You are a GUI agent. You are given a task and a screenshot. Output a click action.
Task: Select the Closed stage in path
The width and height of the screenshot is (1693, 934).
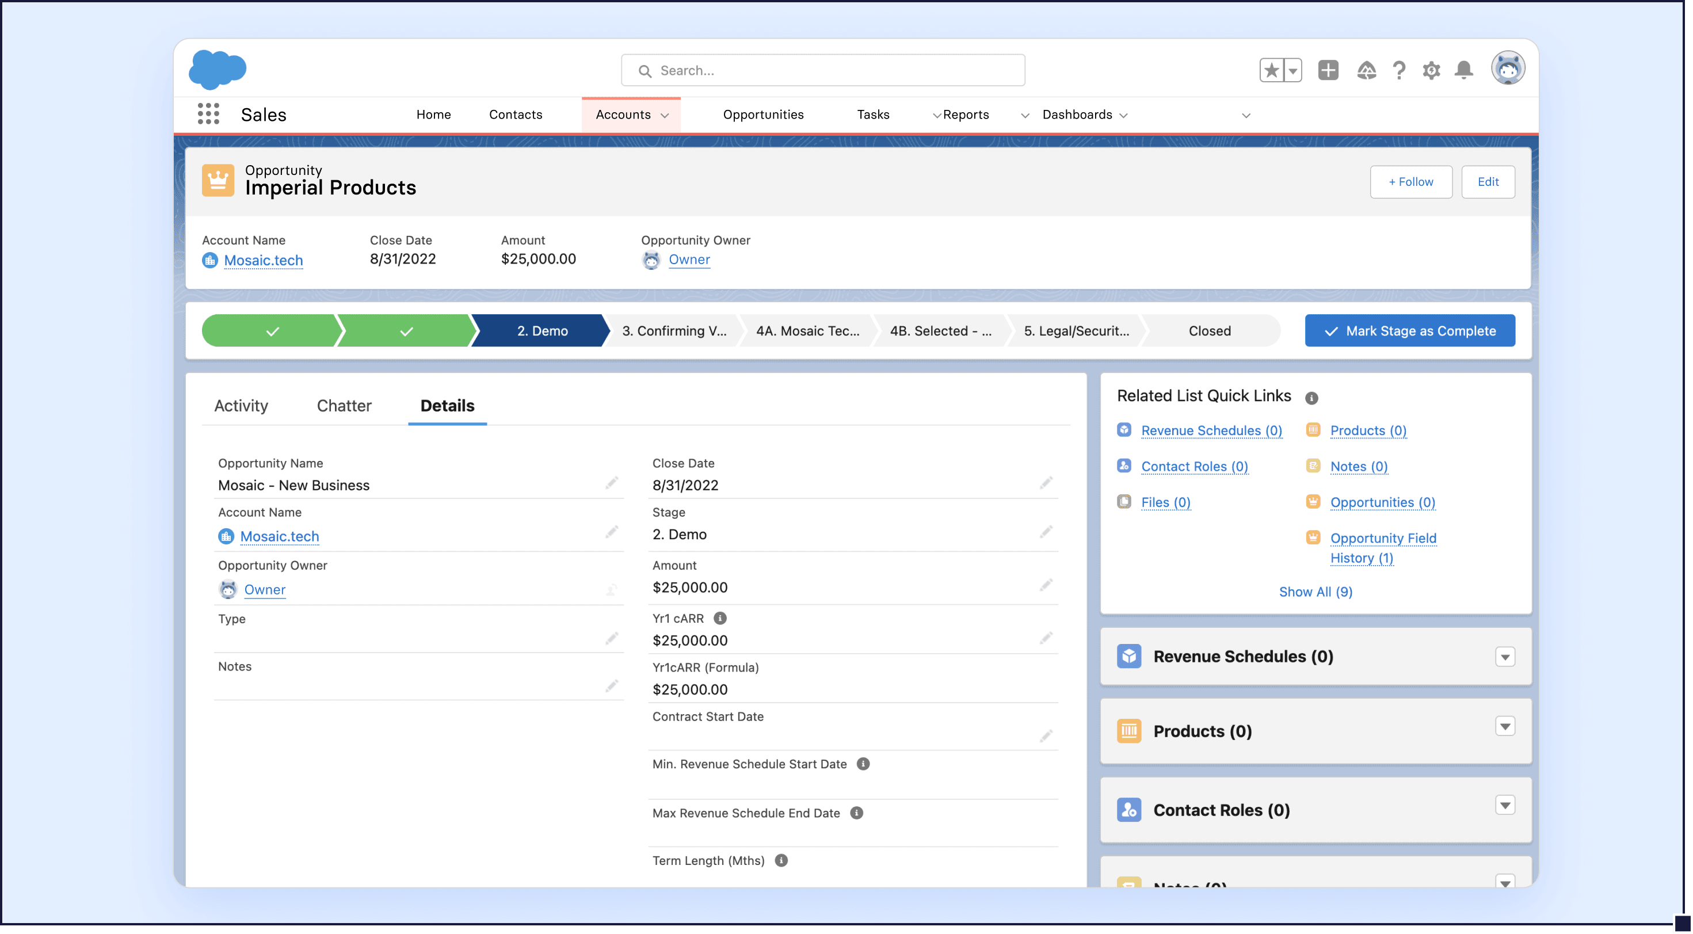1209,331
